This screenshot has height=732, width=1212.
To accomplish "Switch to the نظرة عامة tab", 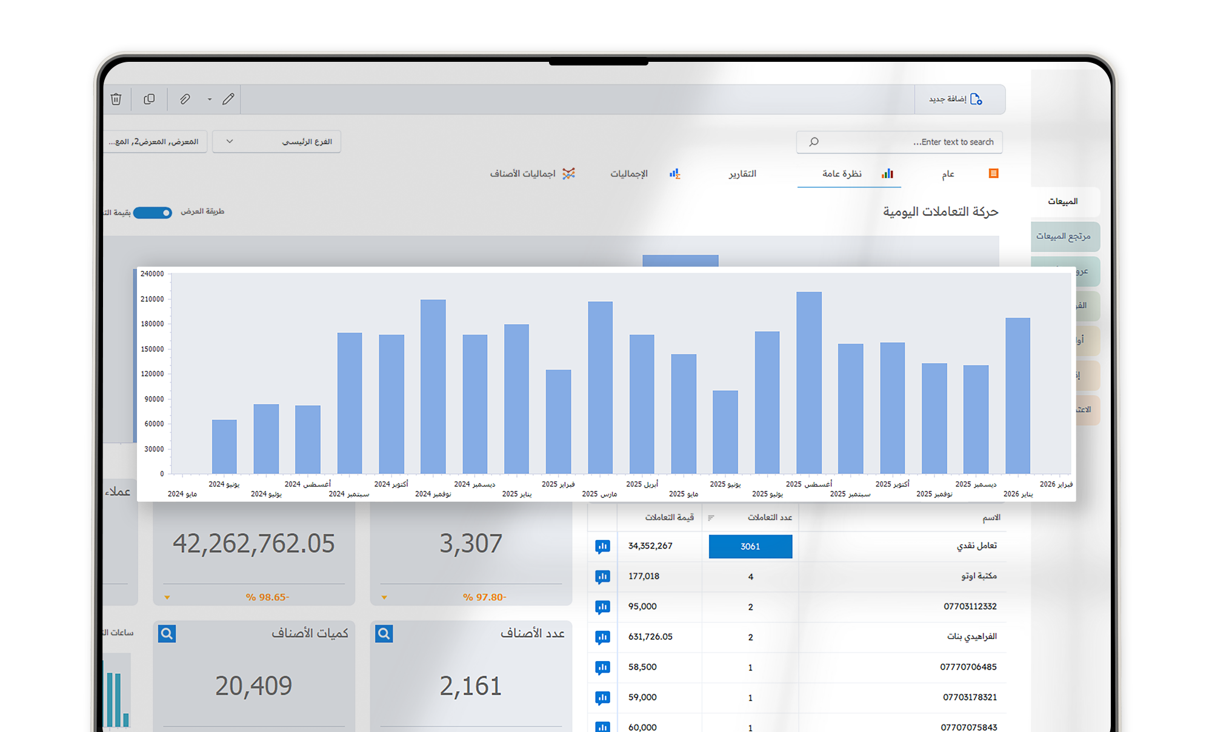I will point(842,174).
